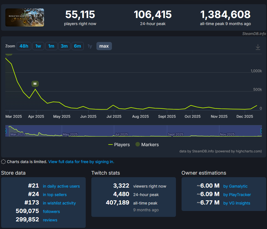
Task: Open the 'in top sellers' ranking link
Action: 55,195
